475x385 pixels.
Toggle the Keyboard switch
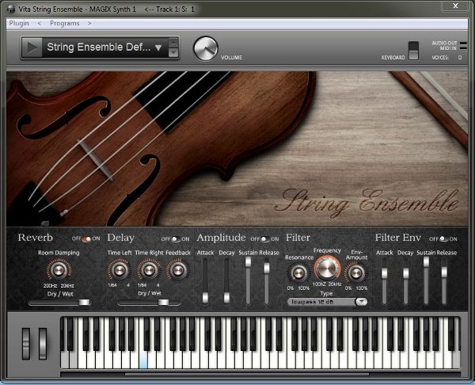(x=413, y=51)
